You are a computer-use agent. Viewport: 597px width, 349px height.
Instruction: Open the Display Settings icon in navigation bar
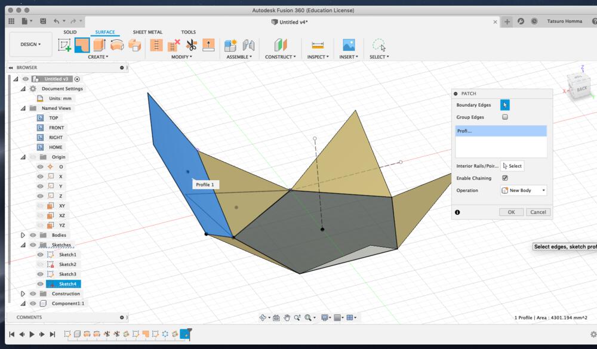pos(324,317)
